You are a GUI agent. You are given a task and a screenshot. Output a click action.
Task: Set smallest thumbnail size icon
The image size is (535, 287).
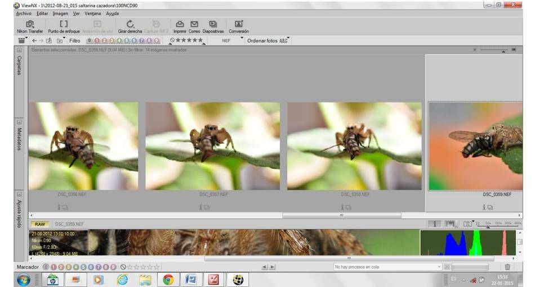point(475,50)
